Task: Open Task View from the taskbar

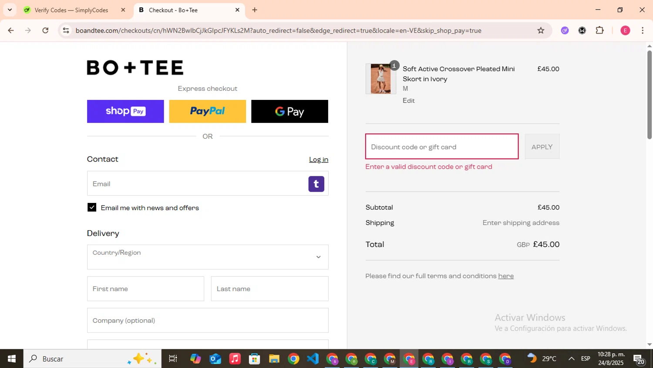Action: [173, 358]
